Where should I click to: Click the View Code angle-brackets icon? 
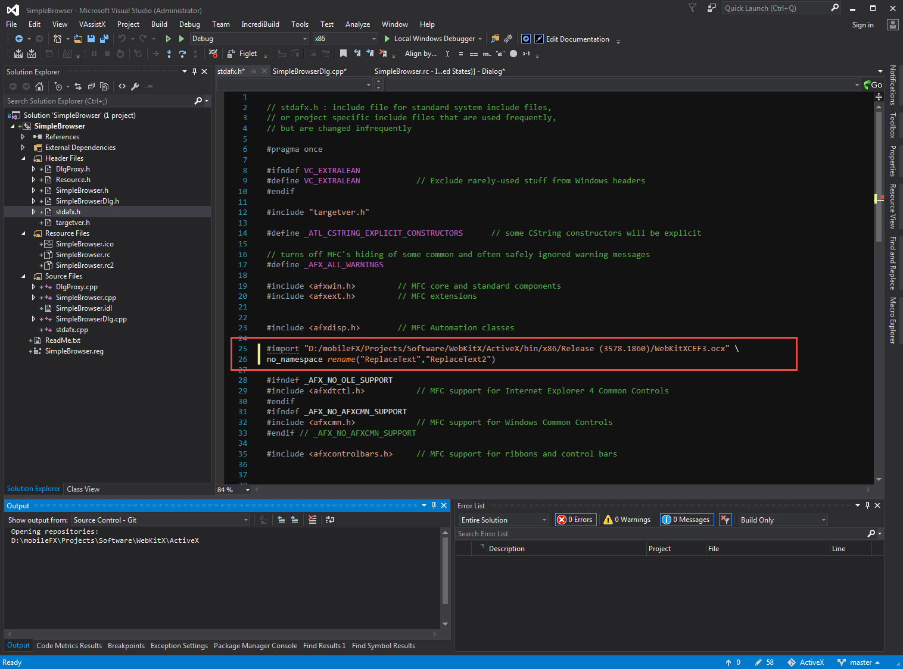point(122,86)
